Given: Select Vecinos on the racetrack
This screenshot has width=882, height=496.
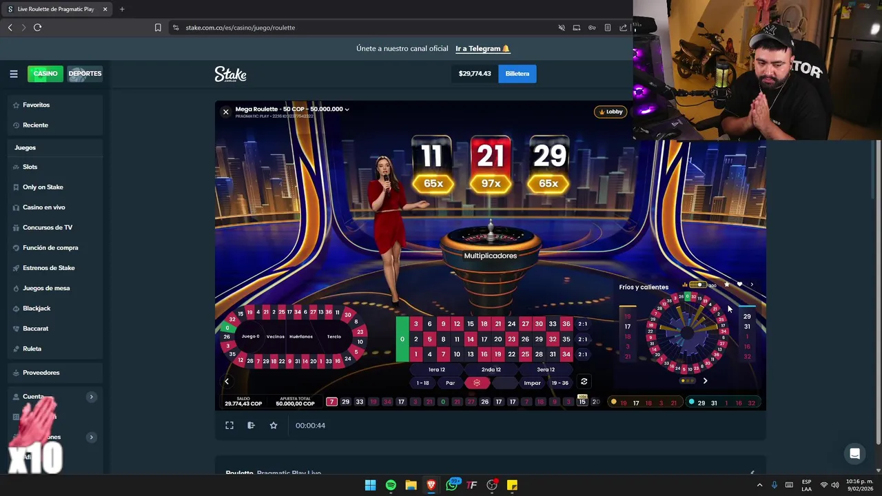Looking at the screenshot, I should [276, 337].
